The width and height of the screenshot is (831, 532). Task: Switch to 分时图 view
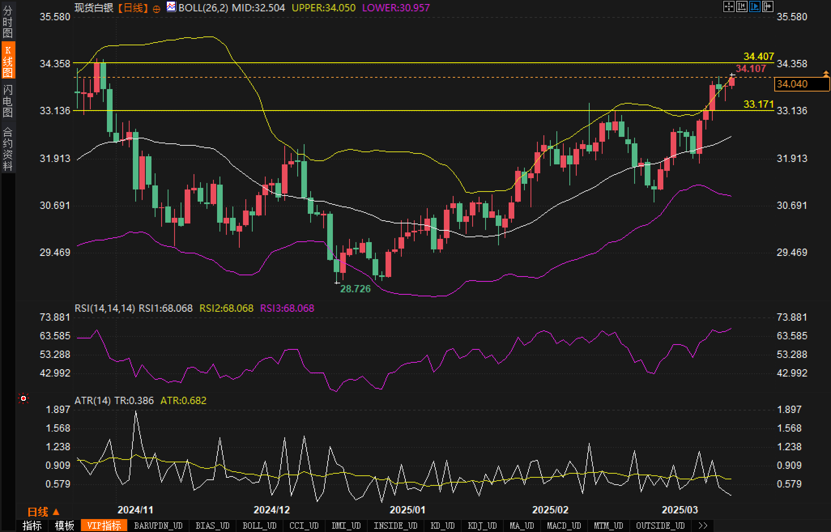pos(8,21)
